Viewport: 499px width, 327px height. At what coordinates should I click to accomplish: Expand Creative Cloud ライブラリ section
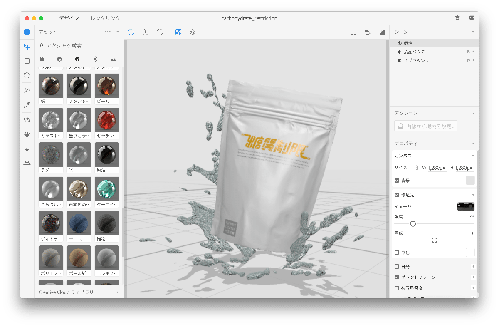117,292
